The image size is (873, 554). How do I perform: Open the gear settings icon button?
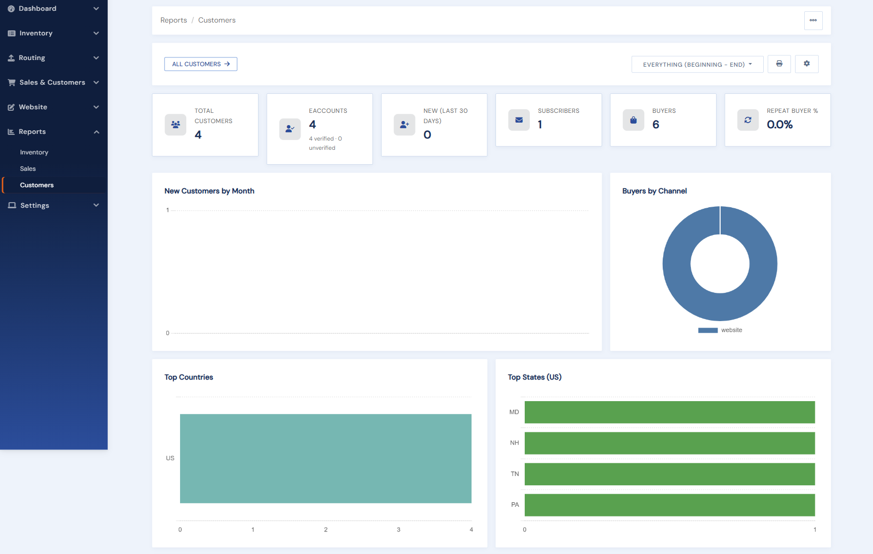coord(807,64)
